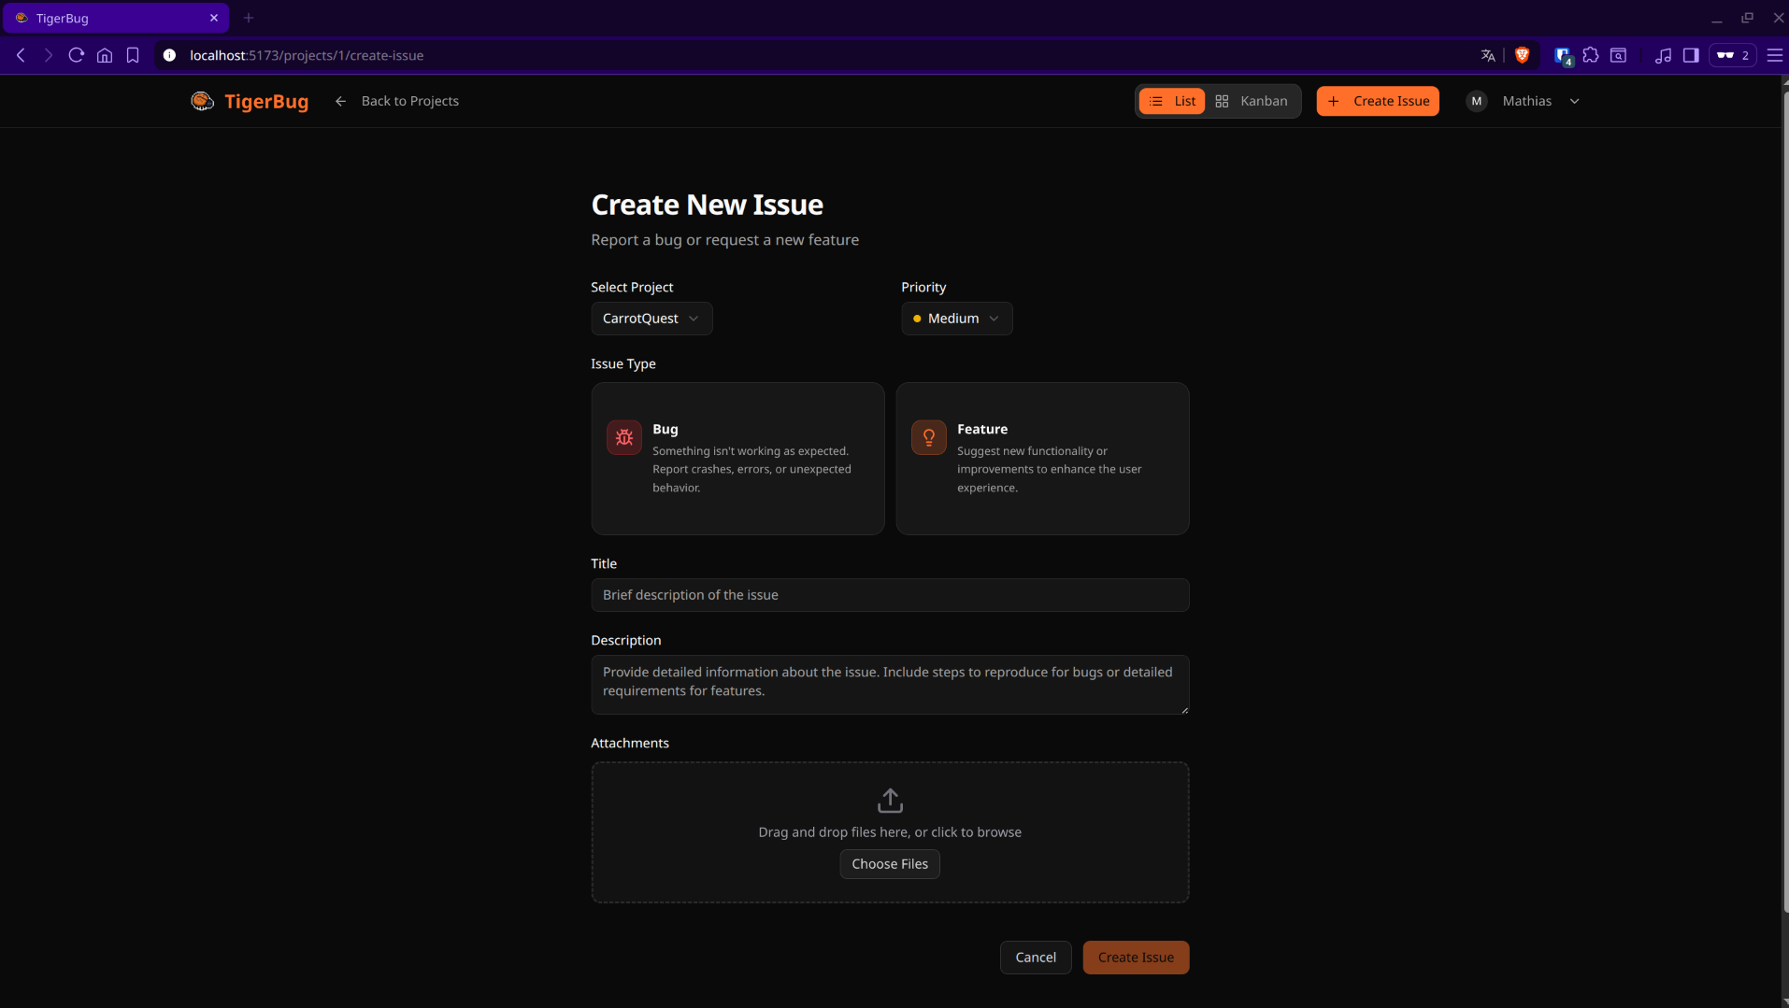Click the Create New Issue heading
Screen dimensions: 1789x1008
tap(707, 205)
